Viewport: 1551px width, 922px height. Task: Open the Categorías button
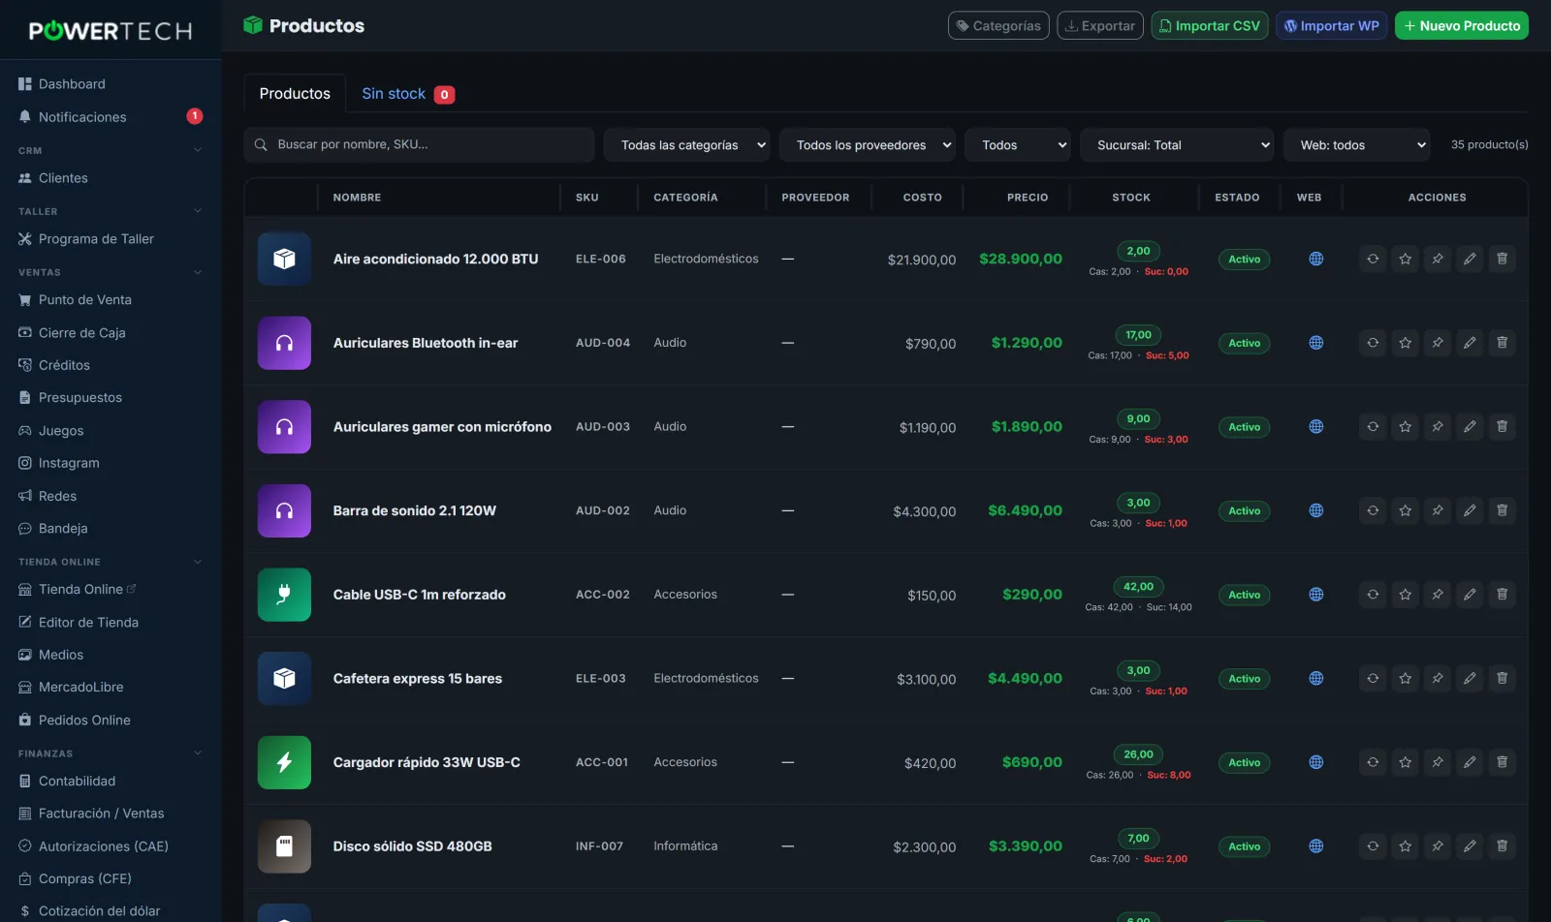point(998,26)
